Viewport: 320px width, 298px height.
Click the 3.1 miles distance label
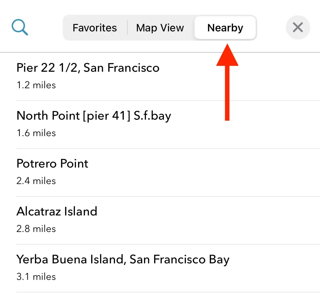point(36,277)
